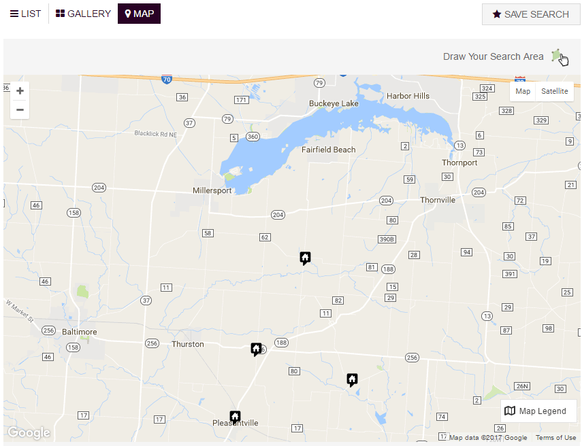Open the Terms of Use link
Viewport: 582px width, 446px height.
tap(555, 438)
